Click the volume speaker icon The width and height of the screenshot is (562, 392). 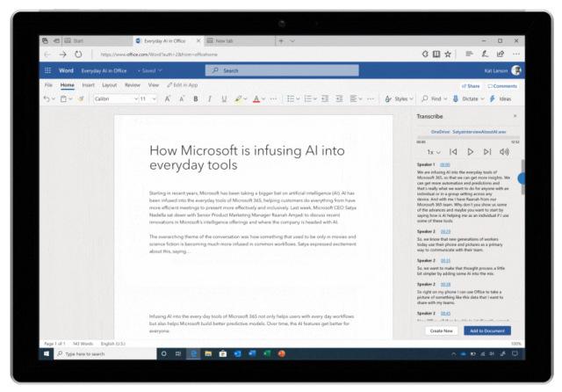[504, 152]
